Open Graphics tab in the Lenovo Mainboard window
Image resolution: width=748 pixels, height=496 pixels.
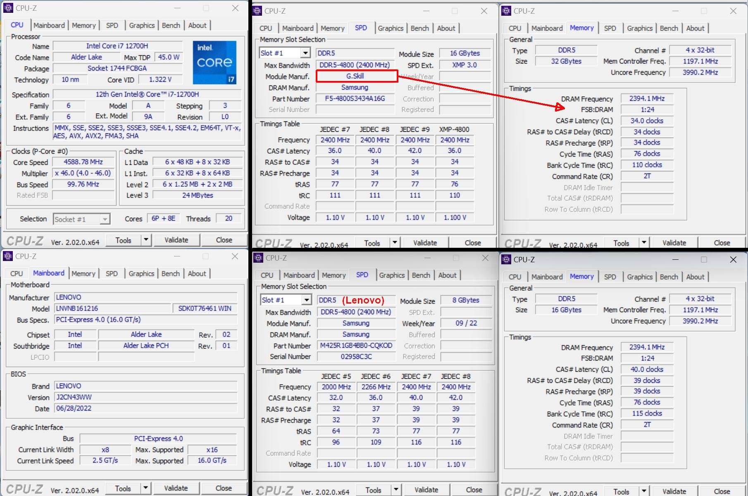[x=141, y=273]
